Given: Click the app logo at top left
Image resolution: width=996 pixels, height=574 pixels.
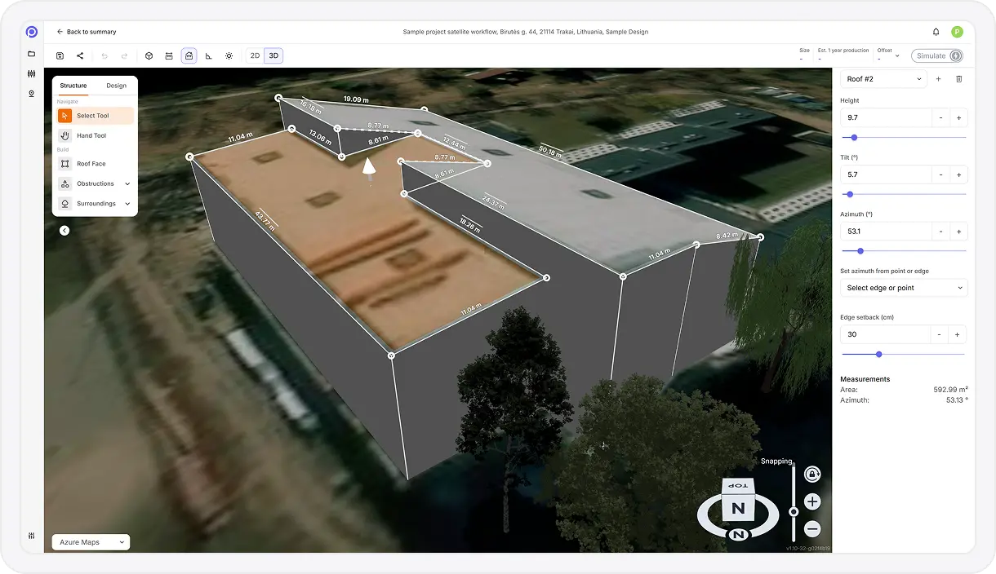Looking at the screenshot, I should tap(32, 32).
